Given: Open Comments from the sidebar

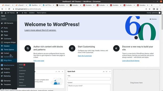Looking at the screenshot, I should click(7, 39).
